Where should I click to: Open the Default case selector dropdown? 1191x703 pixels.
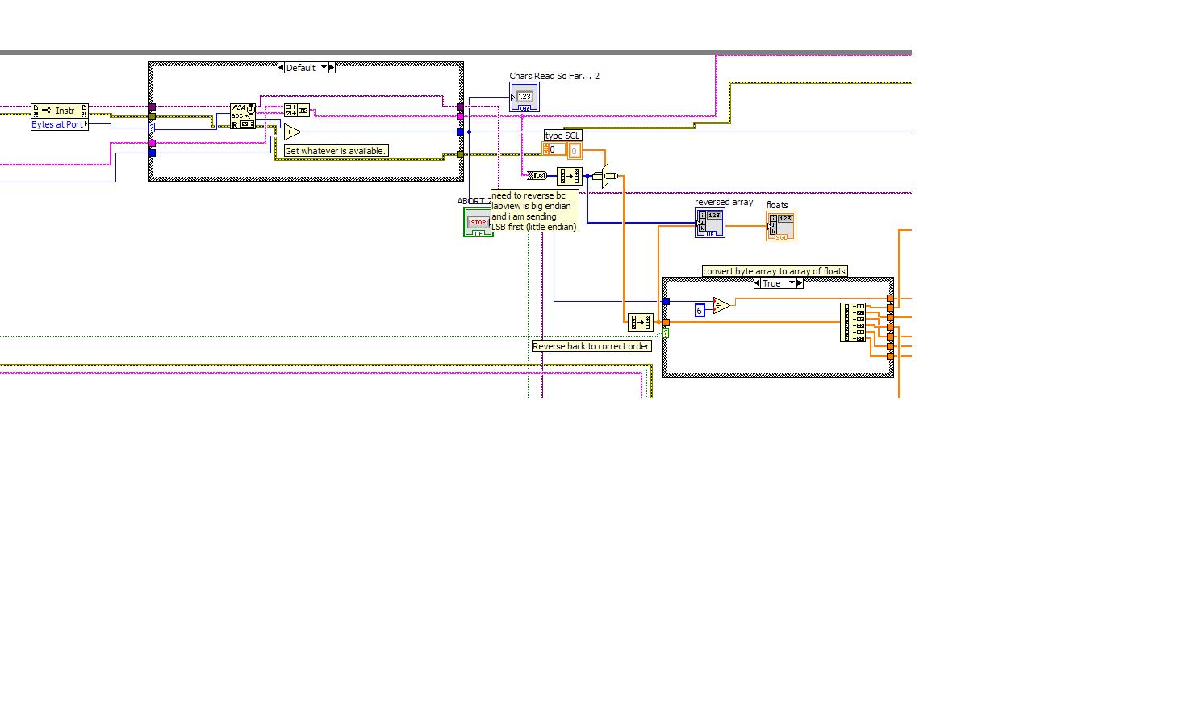324,68
